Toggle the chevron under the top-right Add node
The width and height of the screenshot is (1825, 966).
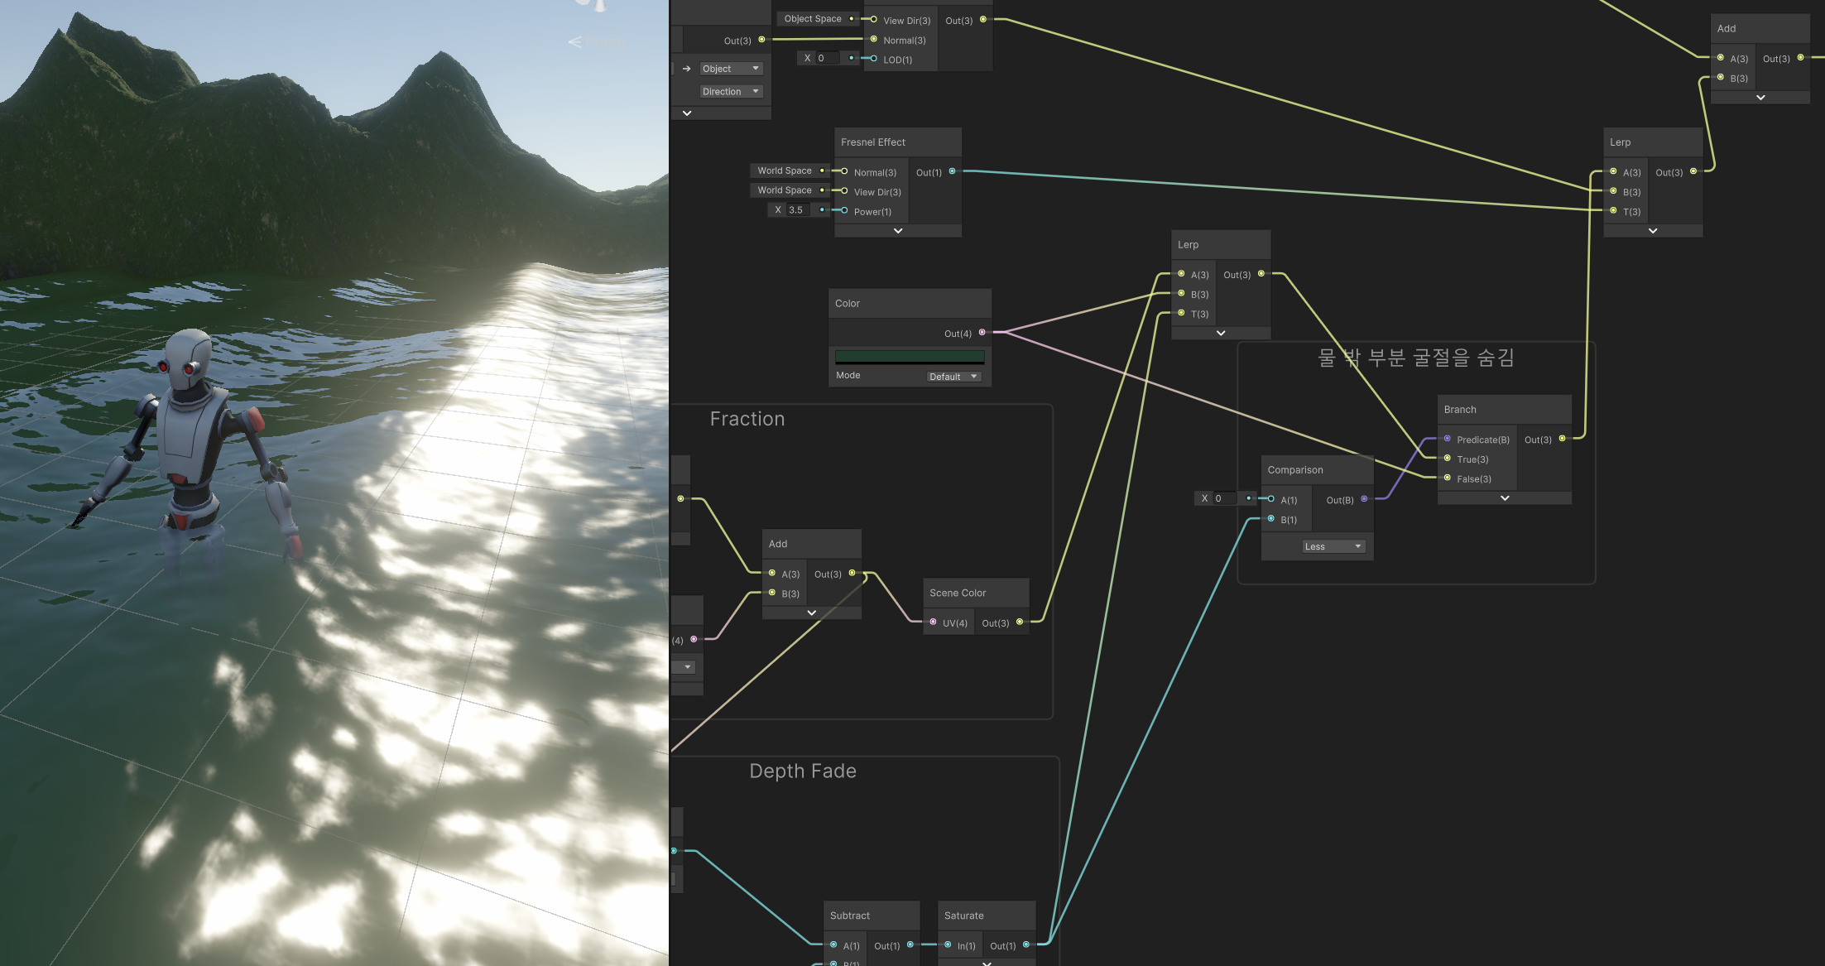(x=1760, y=98)
